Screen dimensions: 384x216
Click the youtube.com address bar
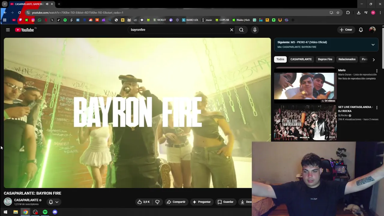(177, 13)
